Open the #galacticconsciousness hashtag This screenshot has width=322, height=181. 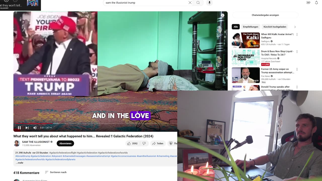tap(124, 156)
